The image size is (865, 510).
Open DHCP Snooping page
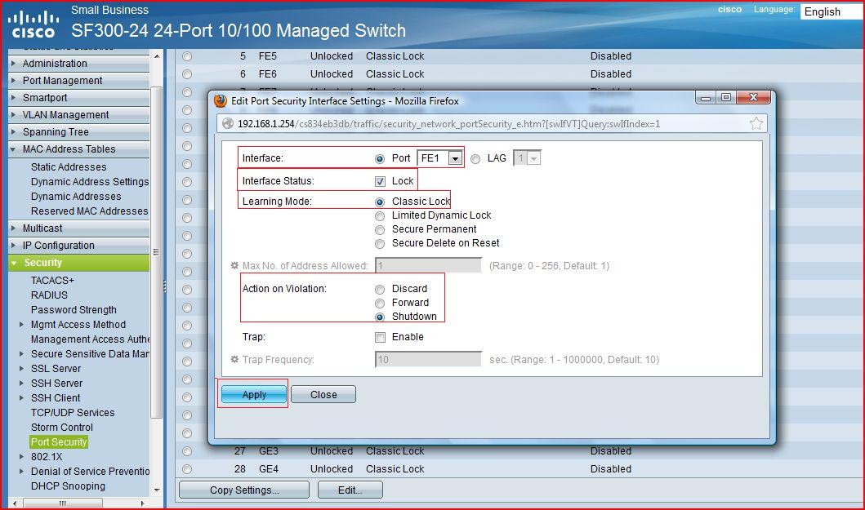68,486
